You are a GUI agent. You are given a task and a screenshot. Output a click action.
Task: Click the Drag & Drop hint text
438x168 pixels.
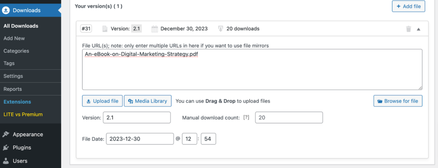(223, 101)
